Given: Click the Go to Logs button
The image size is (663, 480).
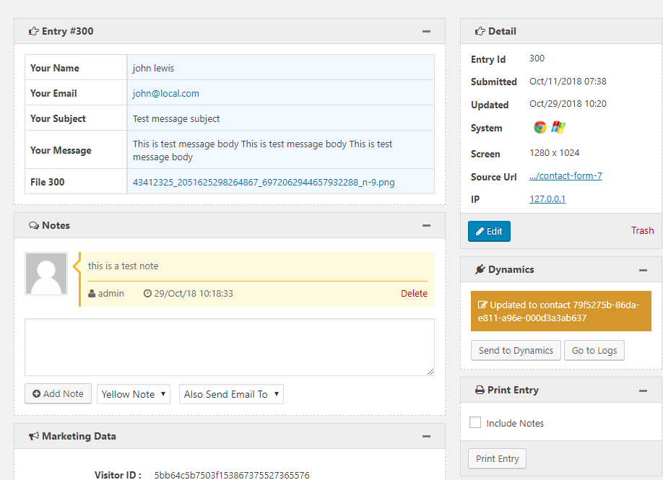Looking at the screenshot, I should (594, 350).
